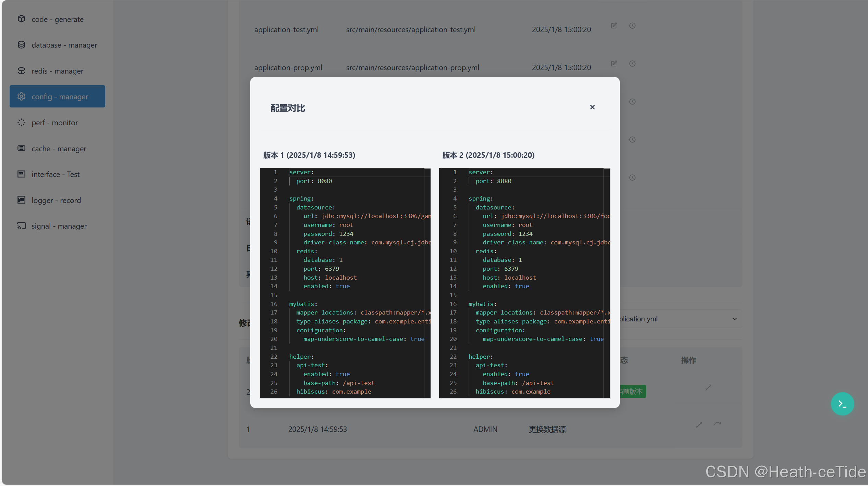This screenshot has height=486, width=868.
Task: Open cache - manager menu item
Action: (59, 149)
